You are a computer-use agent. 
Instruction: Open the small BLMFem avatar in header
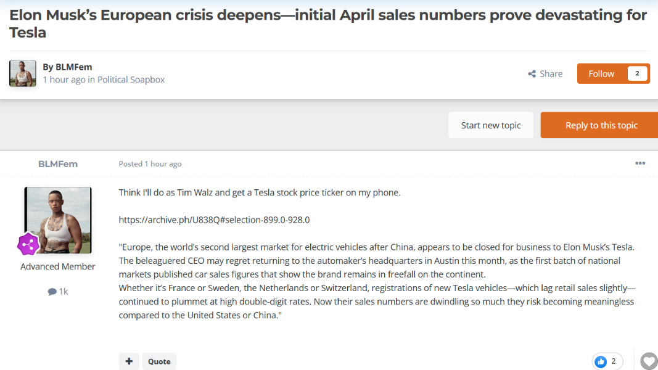[x=23, y=73]
